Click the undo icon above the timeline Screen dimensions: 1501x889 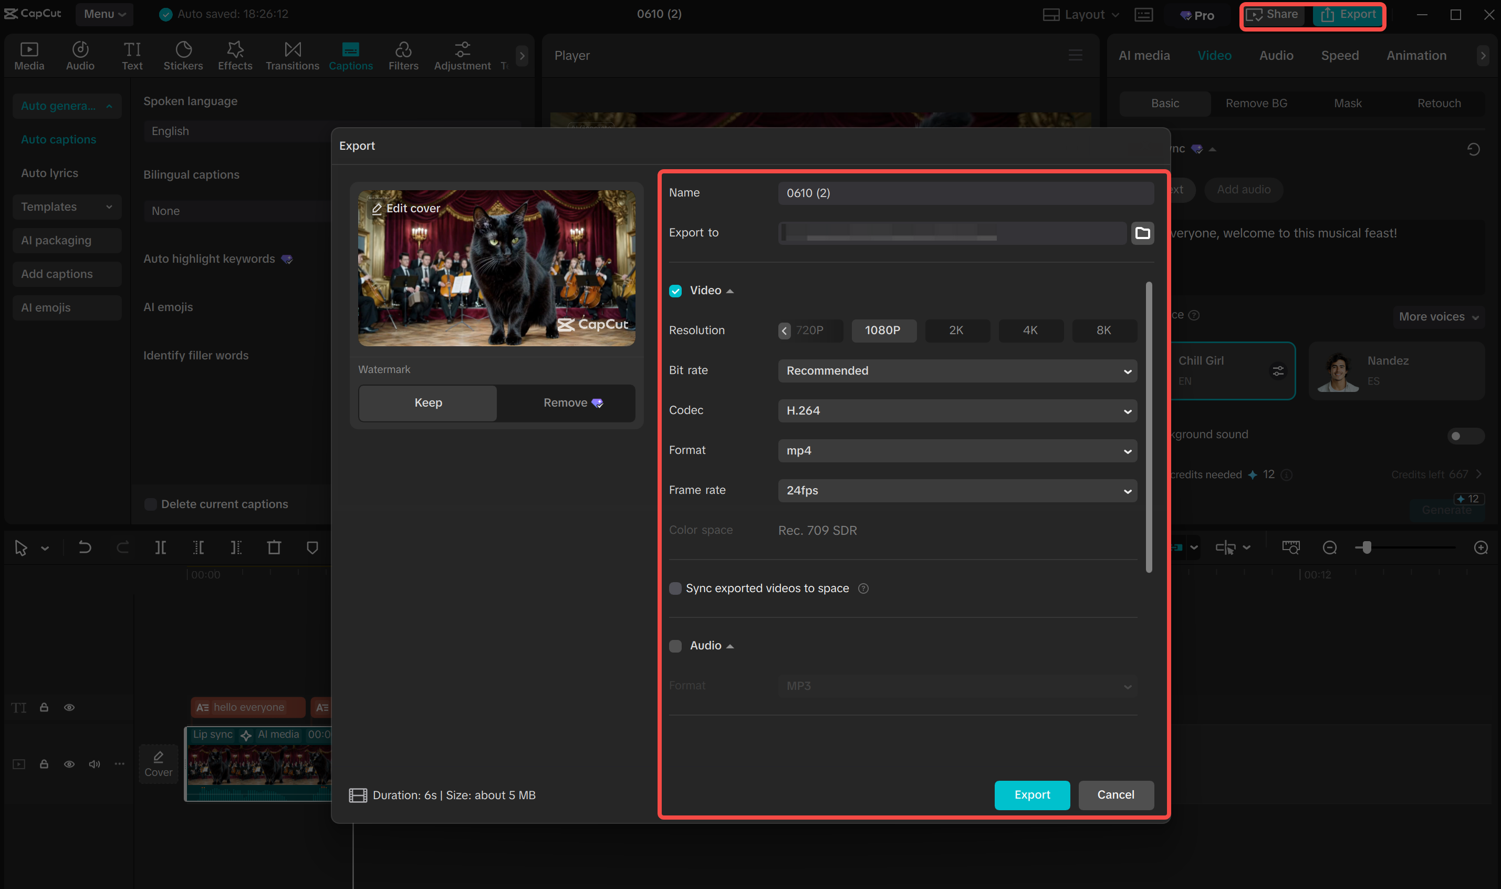[x=84, y=547]
